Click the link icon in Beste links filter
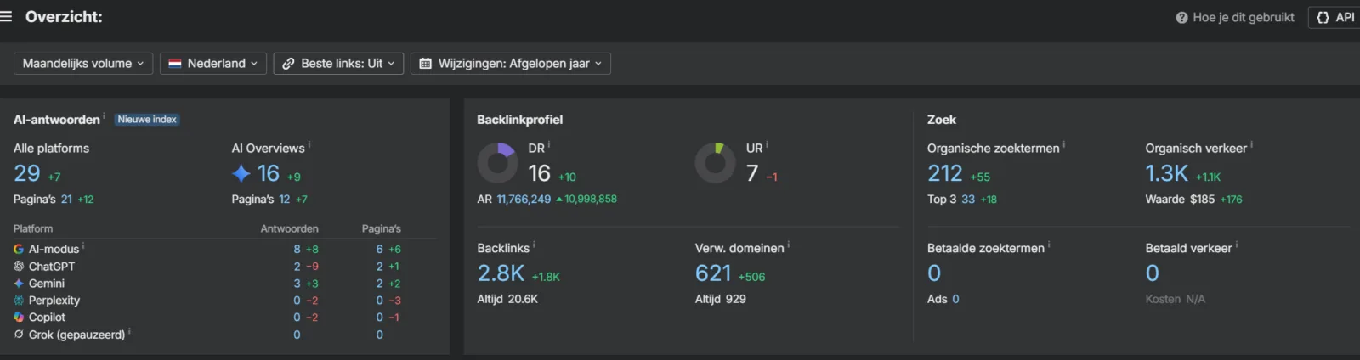The width and height of the screenshot is (1360, 360). coord(288,64)
